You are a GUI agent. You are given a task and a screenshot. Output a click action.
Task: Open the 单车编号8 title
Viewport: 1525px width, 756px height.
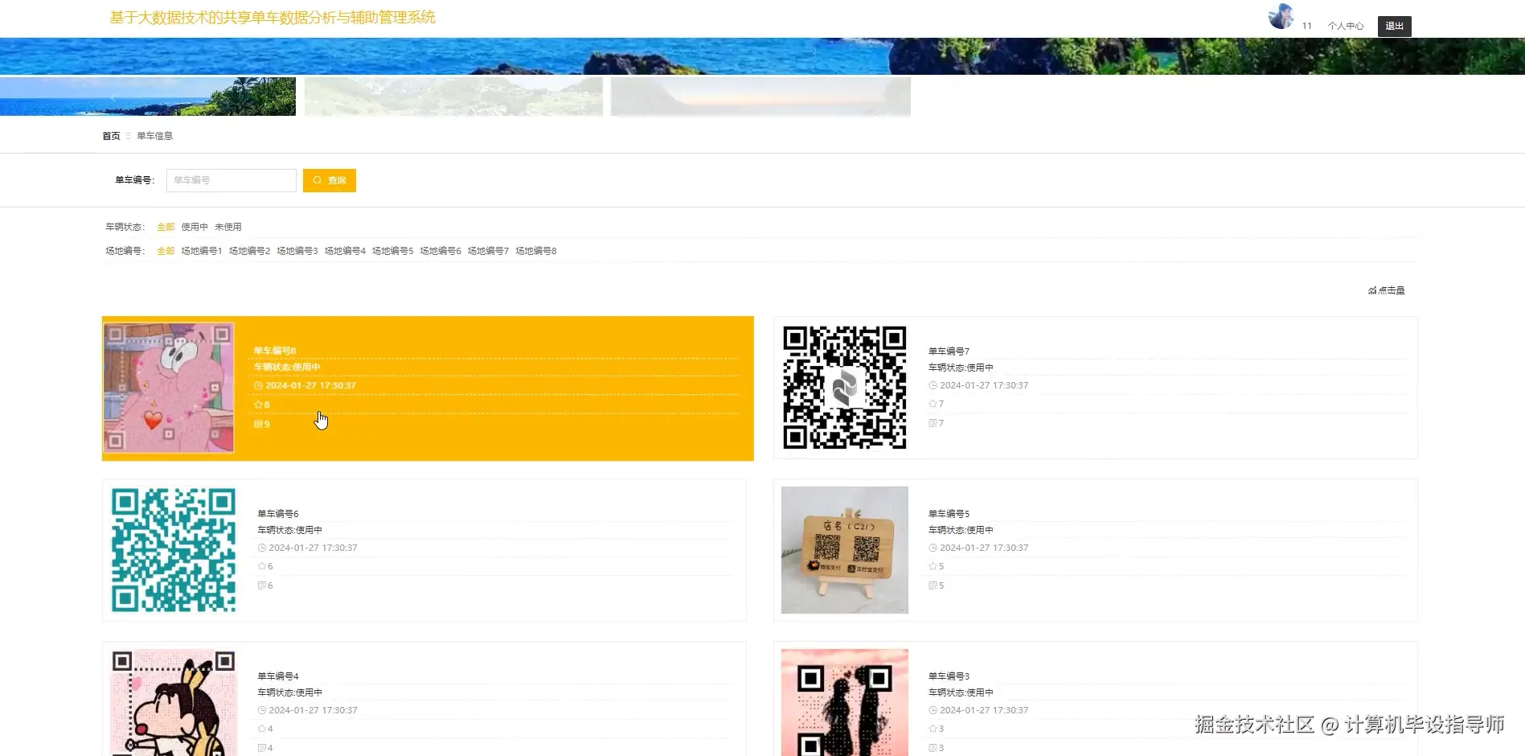click(275, 351)
